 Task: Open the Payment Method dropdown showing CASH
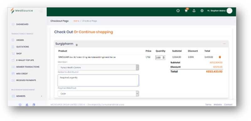click(98, 94)
